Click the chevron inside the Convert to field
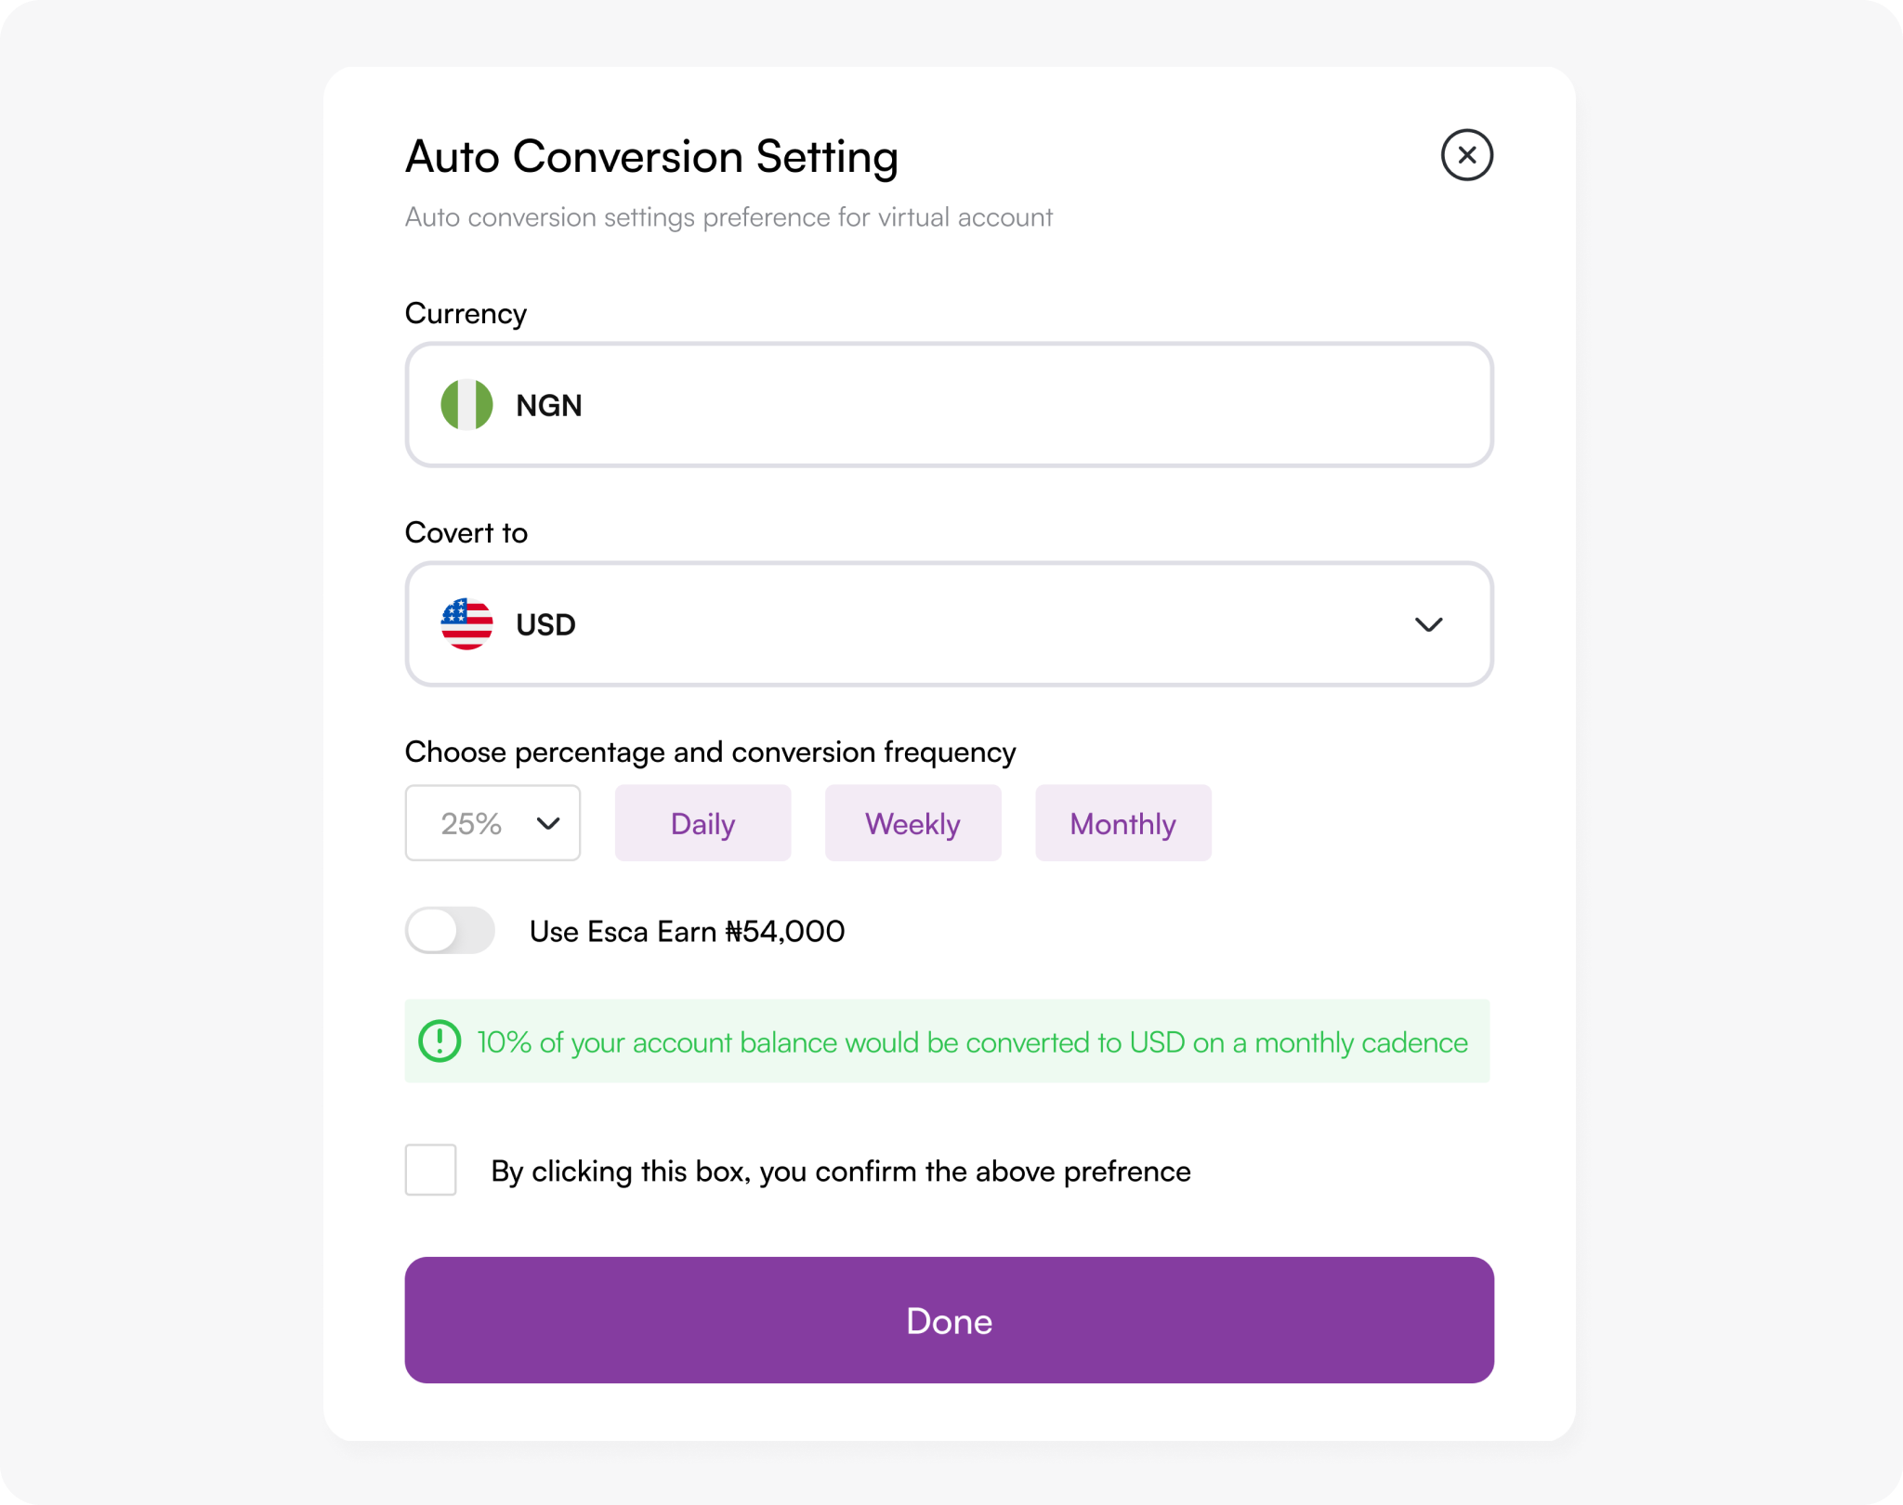 tap(1430, 624)
